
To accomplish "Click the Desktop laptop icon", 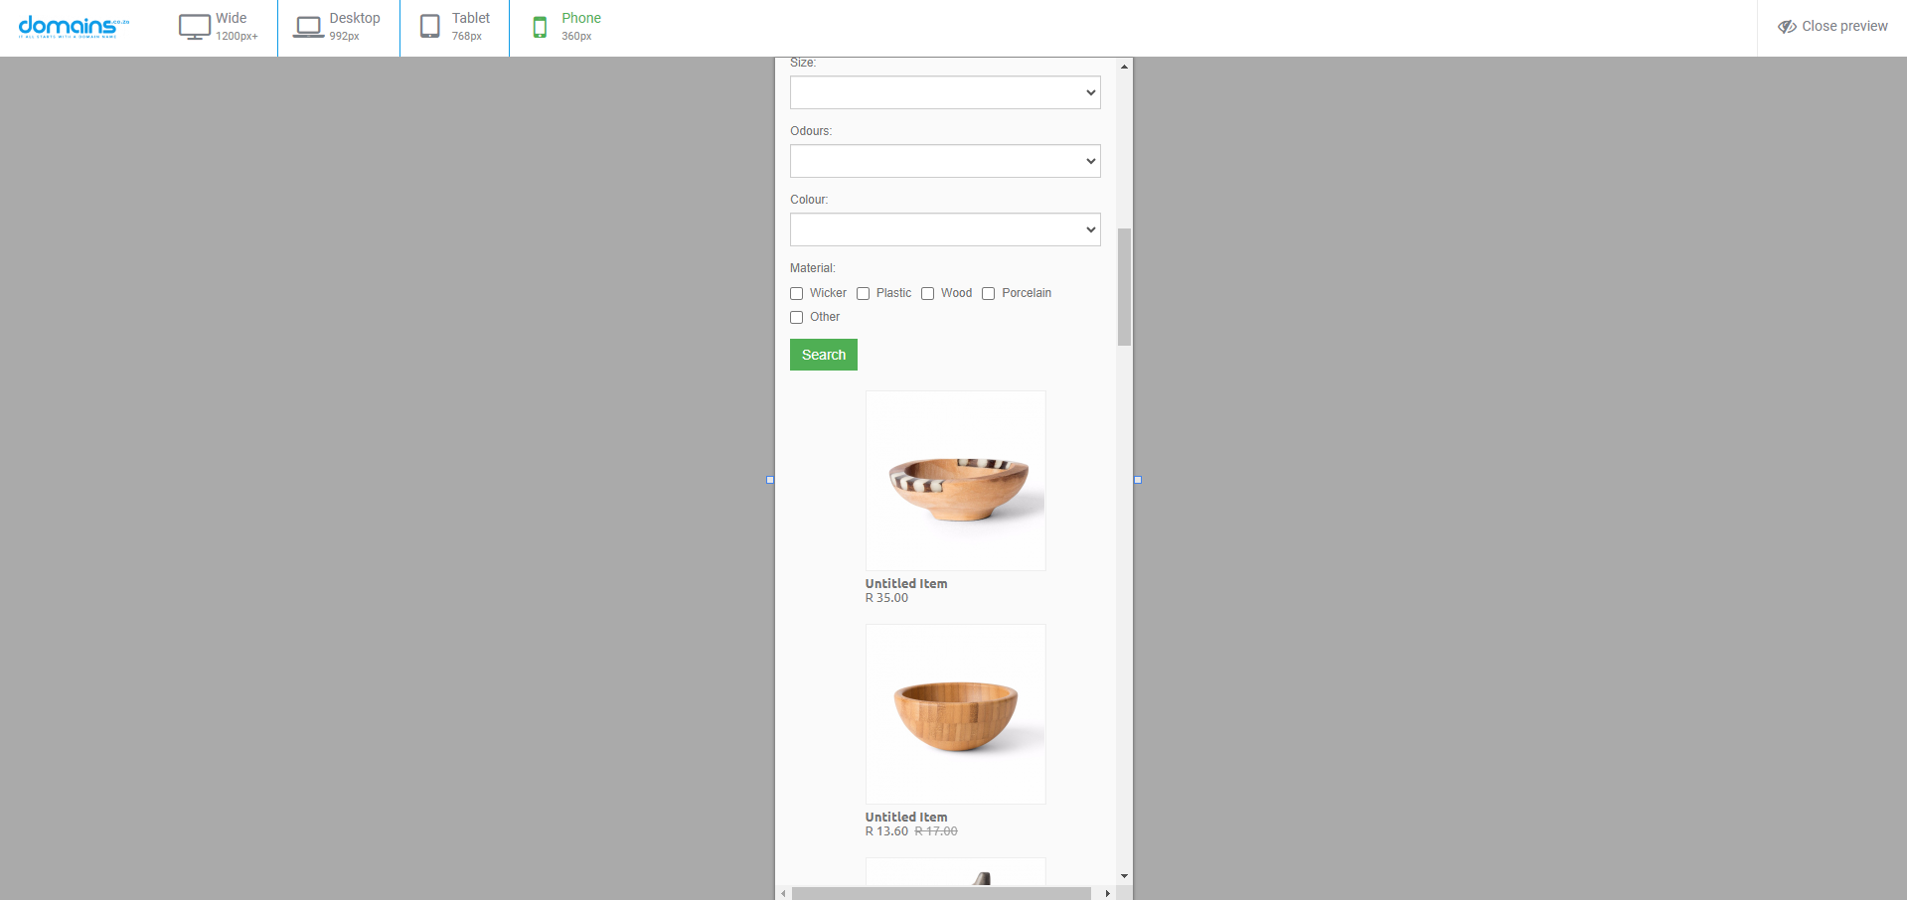I will pyautogui.click(x=308, y=27).
